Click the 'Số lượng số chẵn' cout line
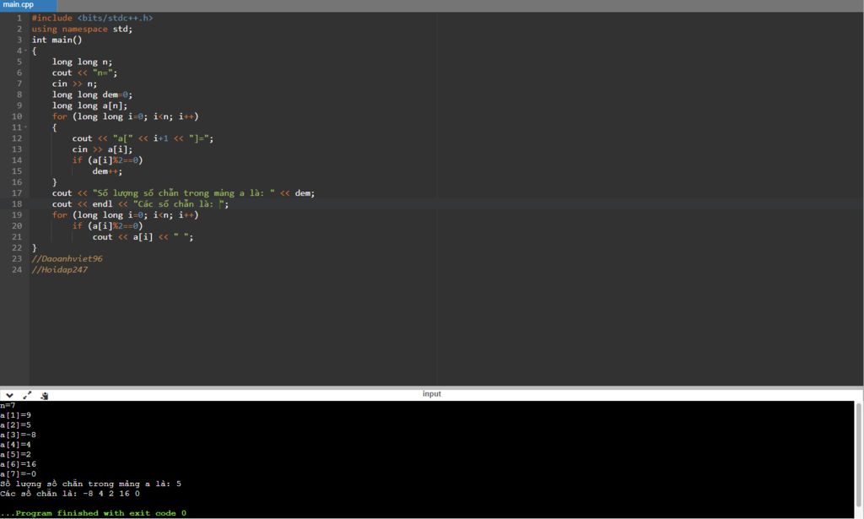 (183, 193)
